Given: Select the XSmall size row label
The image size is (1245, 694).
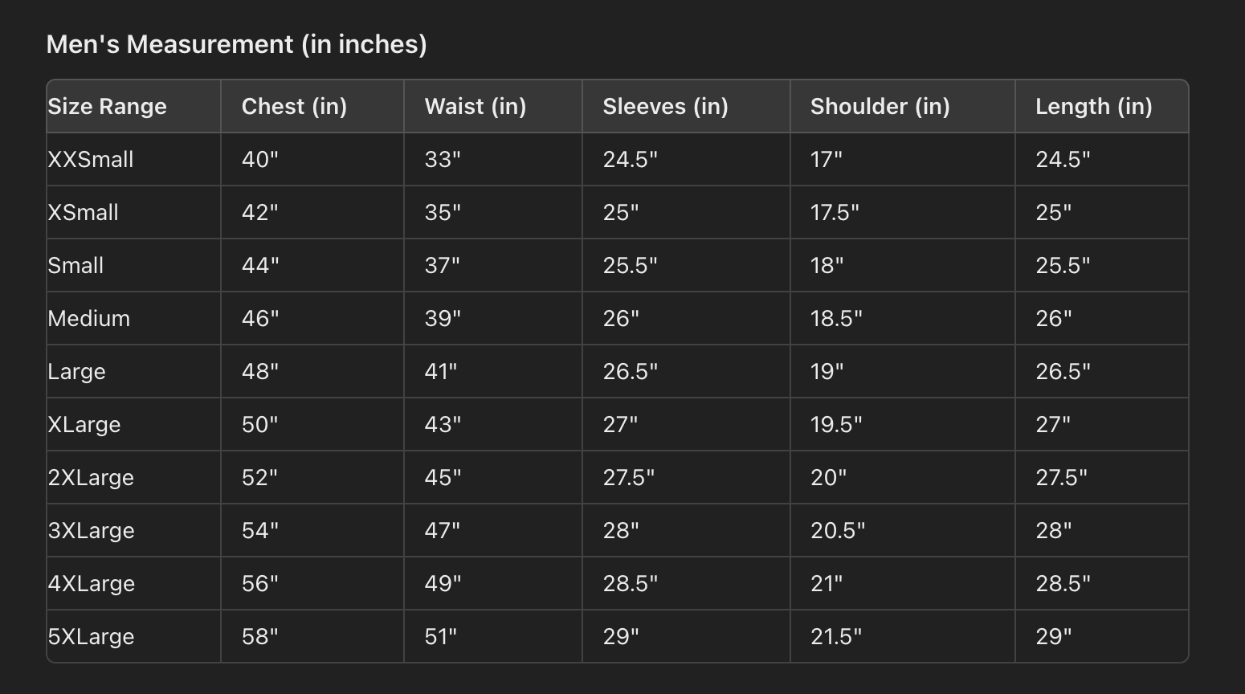Looking at the screenshot, I should (83, 212).
